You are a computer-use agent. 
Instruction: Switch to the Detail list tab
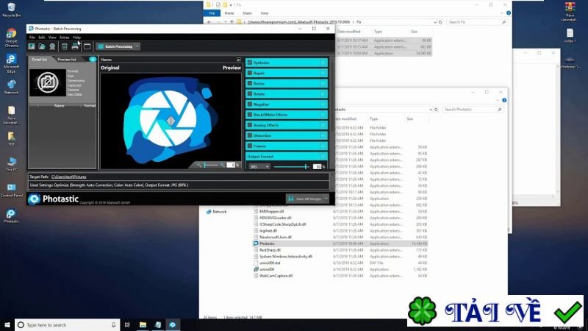[x=40, y=60]
